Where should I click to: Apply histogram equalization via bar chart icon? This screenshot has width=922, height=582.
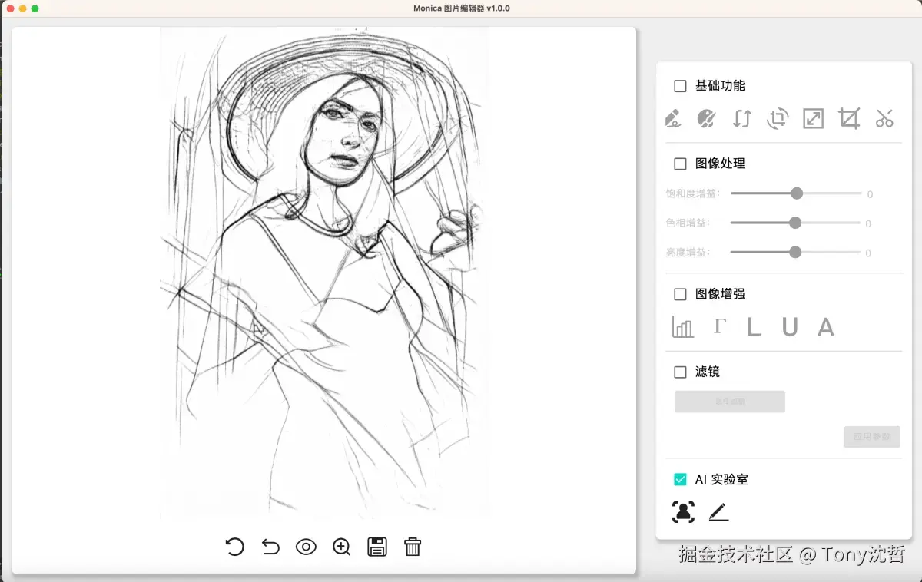point(682,327)
